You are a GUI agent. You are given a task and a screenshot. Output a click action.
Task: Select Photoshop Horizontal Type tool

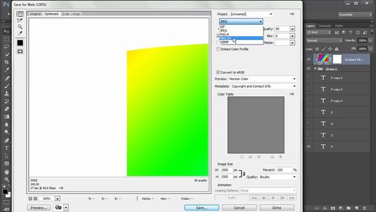6,148
